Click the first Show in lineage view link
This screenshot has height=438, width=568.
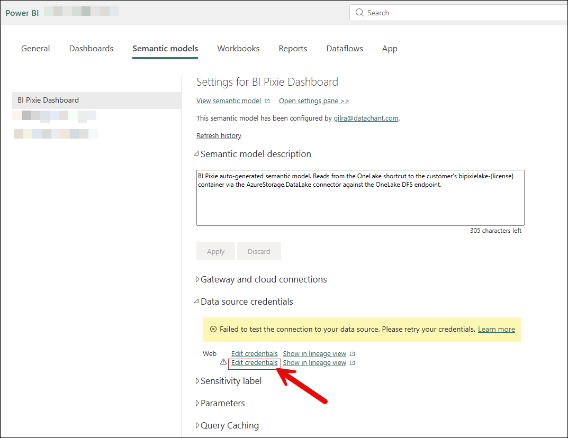314,354
